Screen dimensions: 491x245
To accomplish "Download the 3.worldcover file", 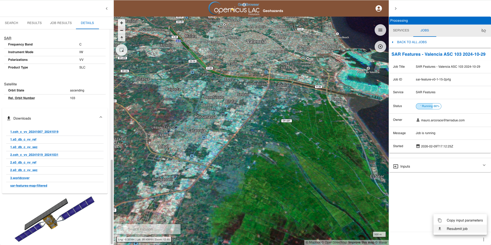I will tap(20, 178).
